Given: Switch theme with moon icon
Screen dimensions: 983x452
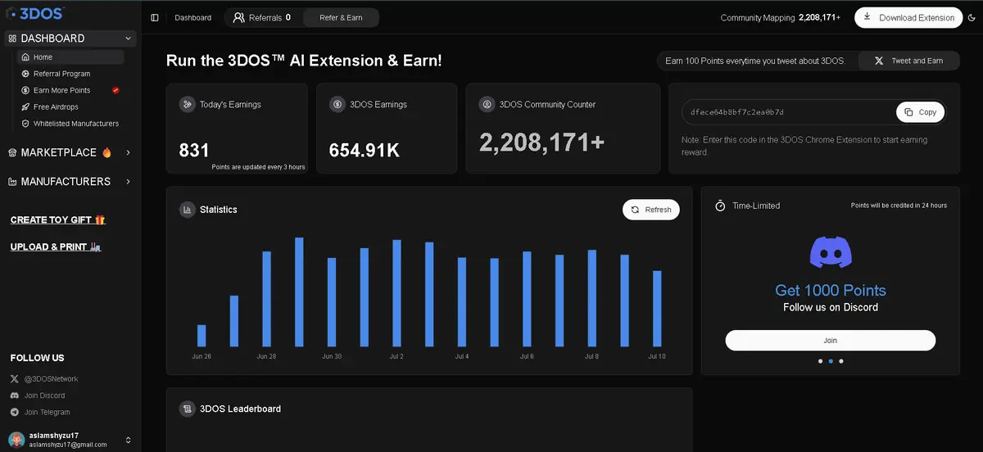Looking at the screenshot, I should point(971,17).
